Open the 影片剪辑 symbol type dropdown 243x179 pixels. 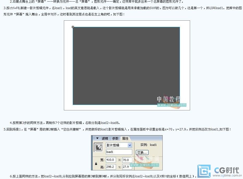[119, 145]
